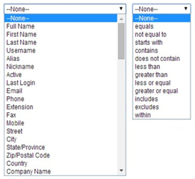Select does not contain operator

162,59
